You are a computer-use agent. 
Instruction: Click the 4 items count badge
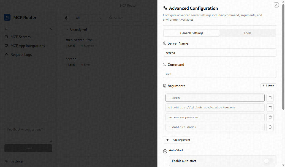pyautogui.click(x=268, y=86)
